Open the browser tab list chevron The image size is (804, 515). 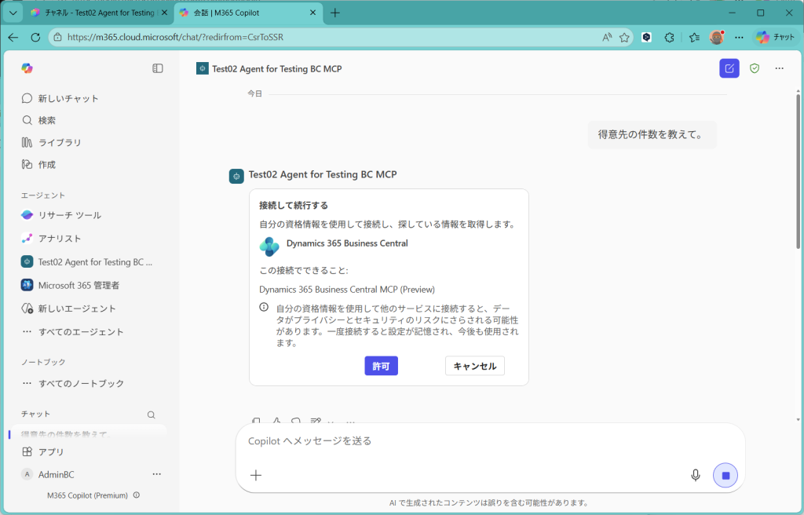[13, 13]
